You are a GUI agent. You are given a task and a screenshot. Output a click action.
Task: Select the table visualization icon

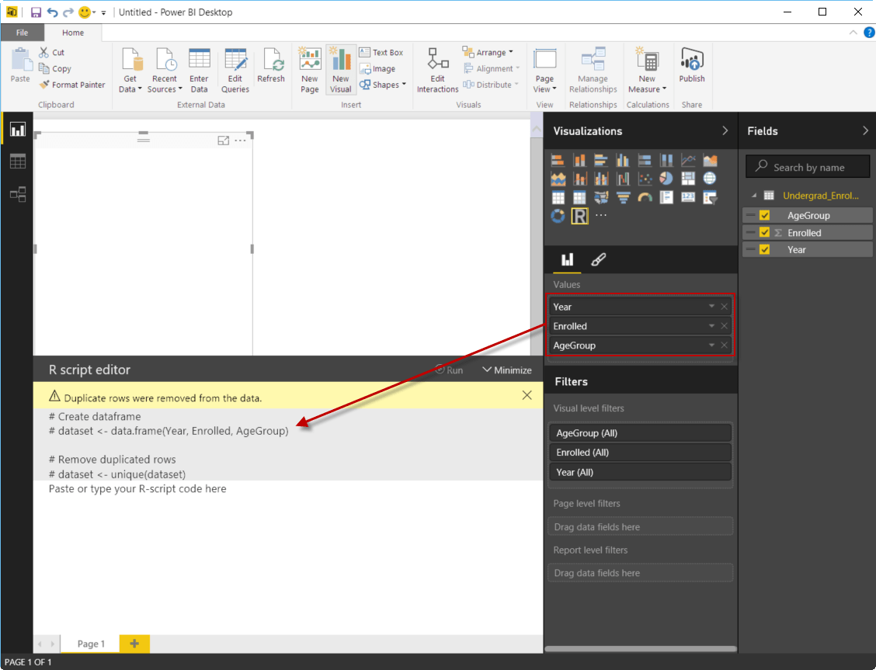coord(558,197)
